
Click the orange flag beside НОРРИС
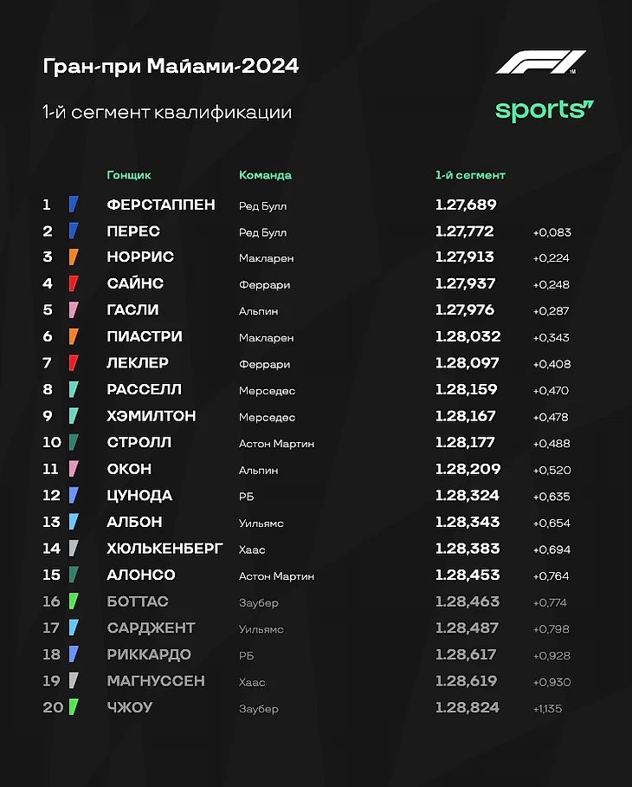coord(74,257)
